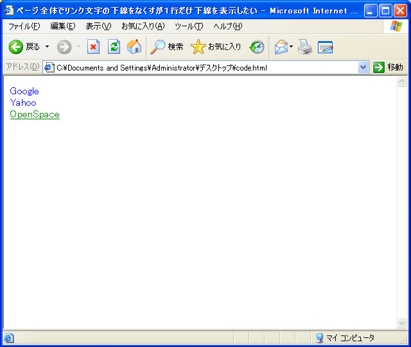Open the Forward history dropdown arrow
411x347 pixels.
click(78, 47)
